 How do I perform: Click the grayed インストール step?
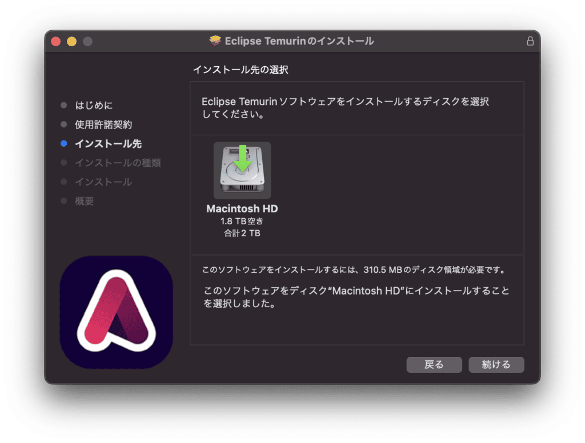(x=103, y=182)
